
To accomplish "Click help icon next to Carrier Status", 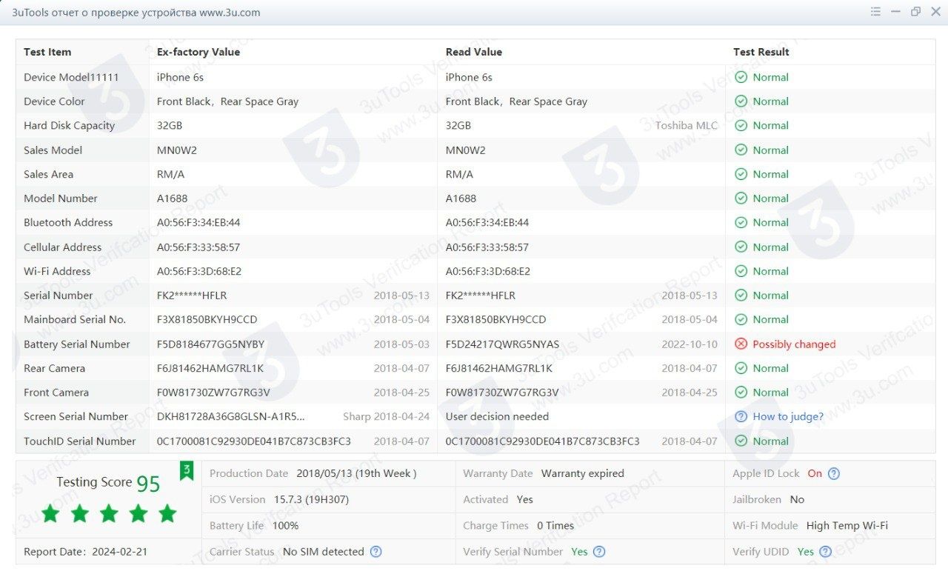I will [375, 552].
